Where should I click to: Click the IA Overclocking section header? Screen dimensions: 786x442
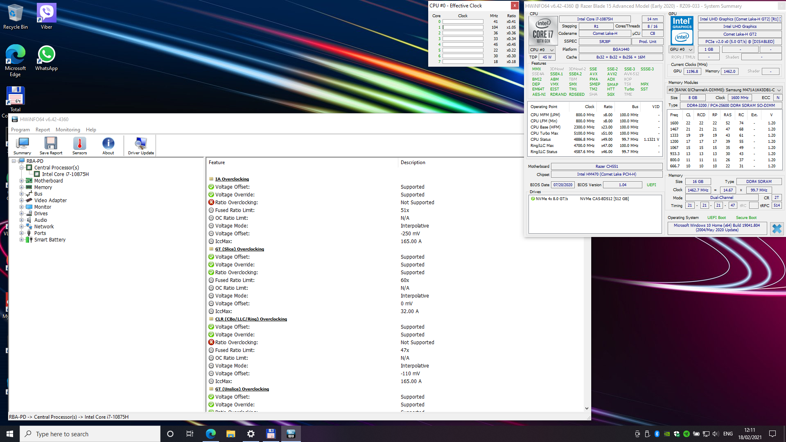click(x=232, y=179)
